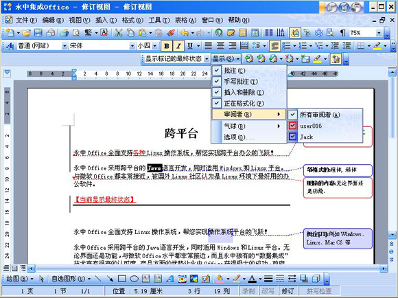Click the 【当前显示最终状态】 red underlined text
This screenshot has width=398, height=298.
pyautogui.click(x=104, y=199)
